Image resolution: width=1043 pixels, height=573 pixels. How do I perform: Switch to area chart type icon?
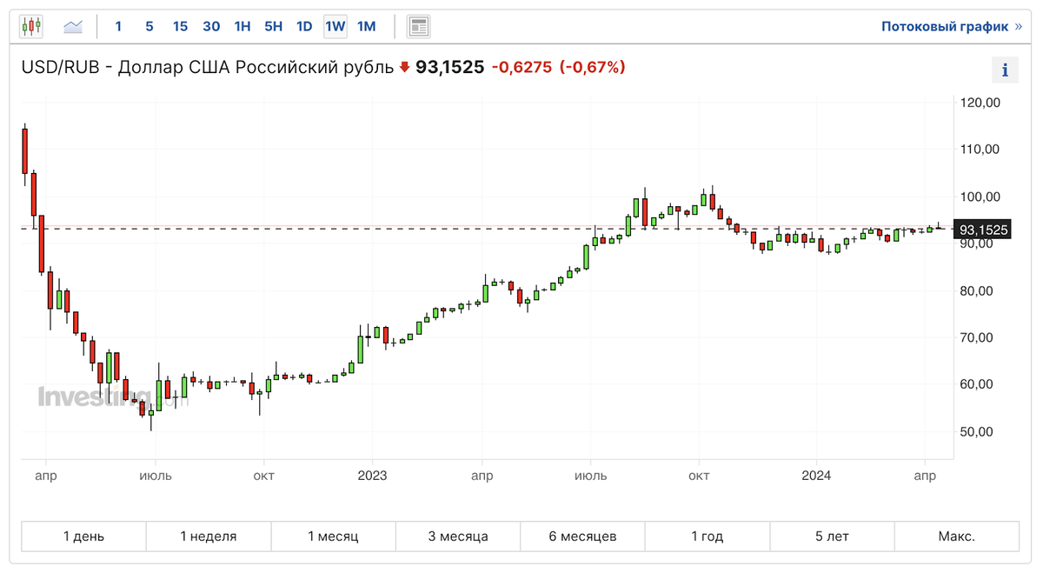point(73,26)
